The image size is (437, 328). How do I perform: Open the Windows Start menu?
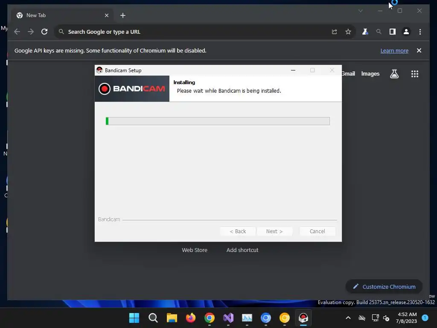[134, 318]
